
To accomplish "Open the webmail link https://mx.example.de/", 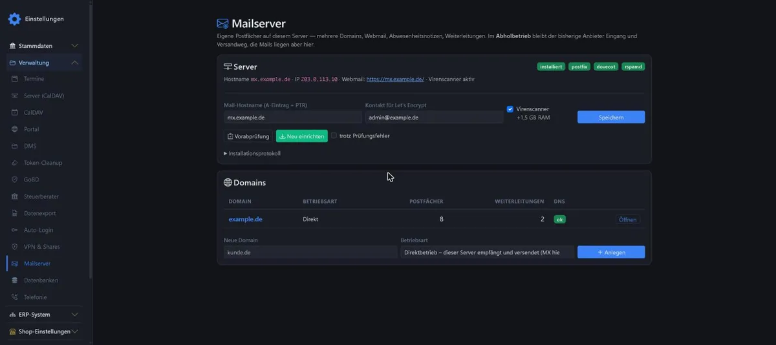I will (x=395, y=79).
